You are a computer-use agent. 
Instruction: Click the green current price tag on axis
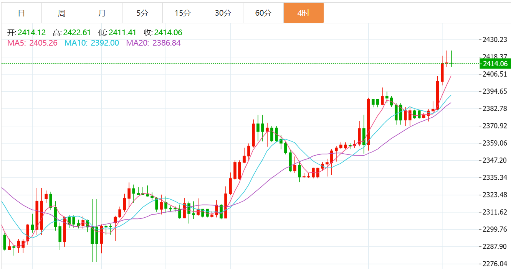pyautogui.click(x=494, y=64)
